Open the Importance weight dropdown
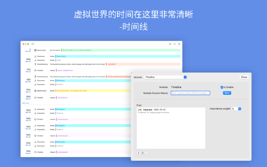 coord(237,109)
